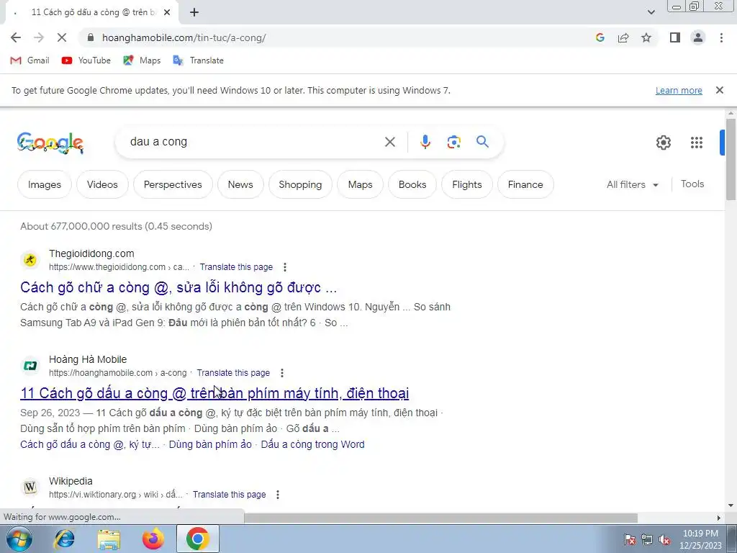Open the YouTube bookmark
The width and height of the screenshot is (737, 553).
pyautogui.click(x=86, y=60)
